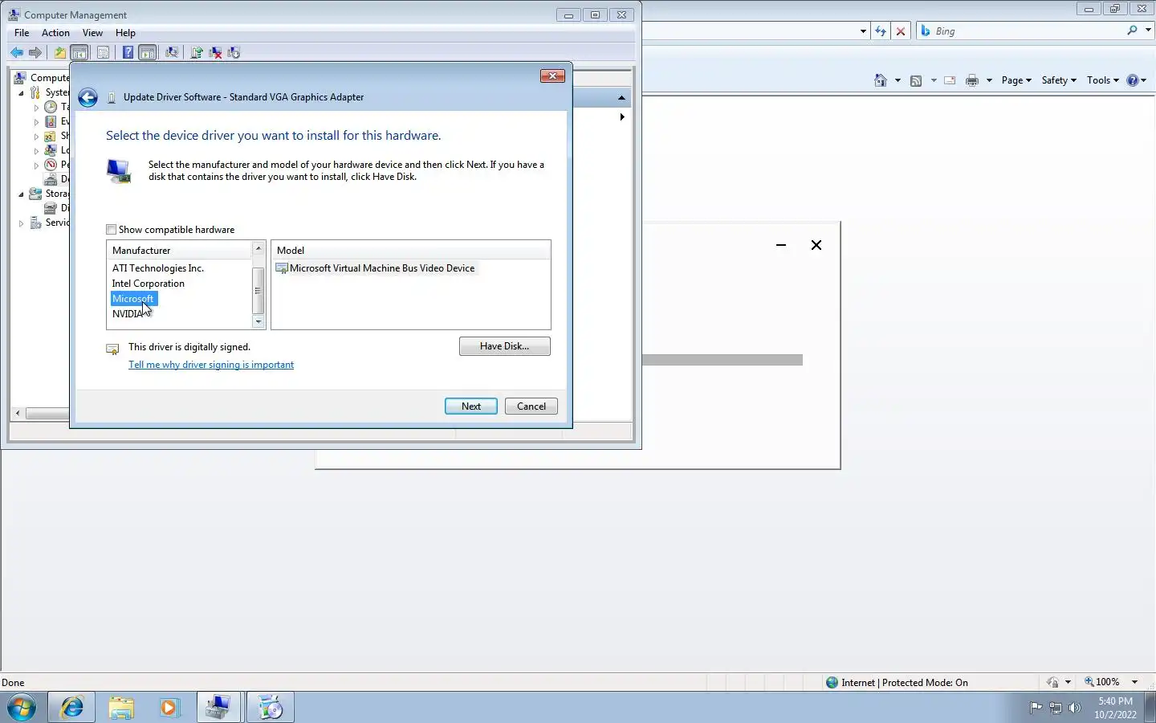Click the Read Mail envelope icon in IE
This screenshot has height=723, width=1156.
click(950, 80)
